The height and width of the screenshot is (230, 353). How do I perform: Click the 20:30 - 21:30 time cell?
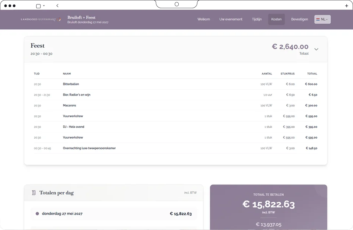(42, 95)
